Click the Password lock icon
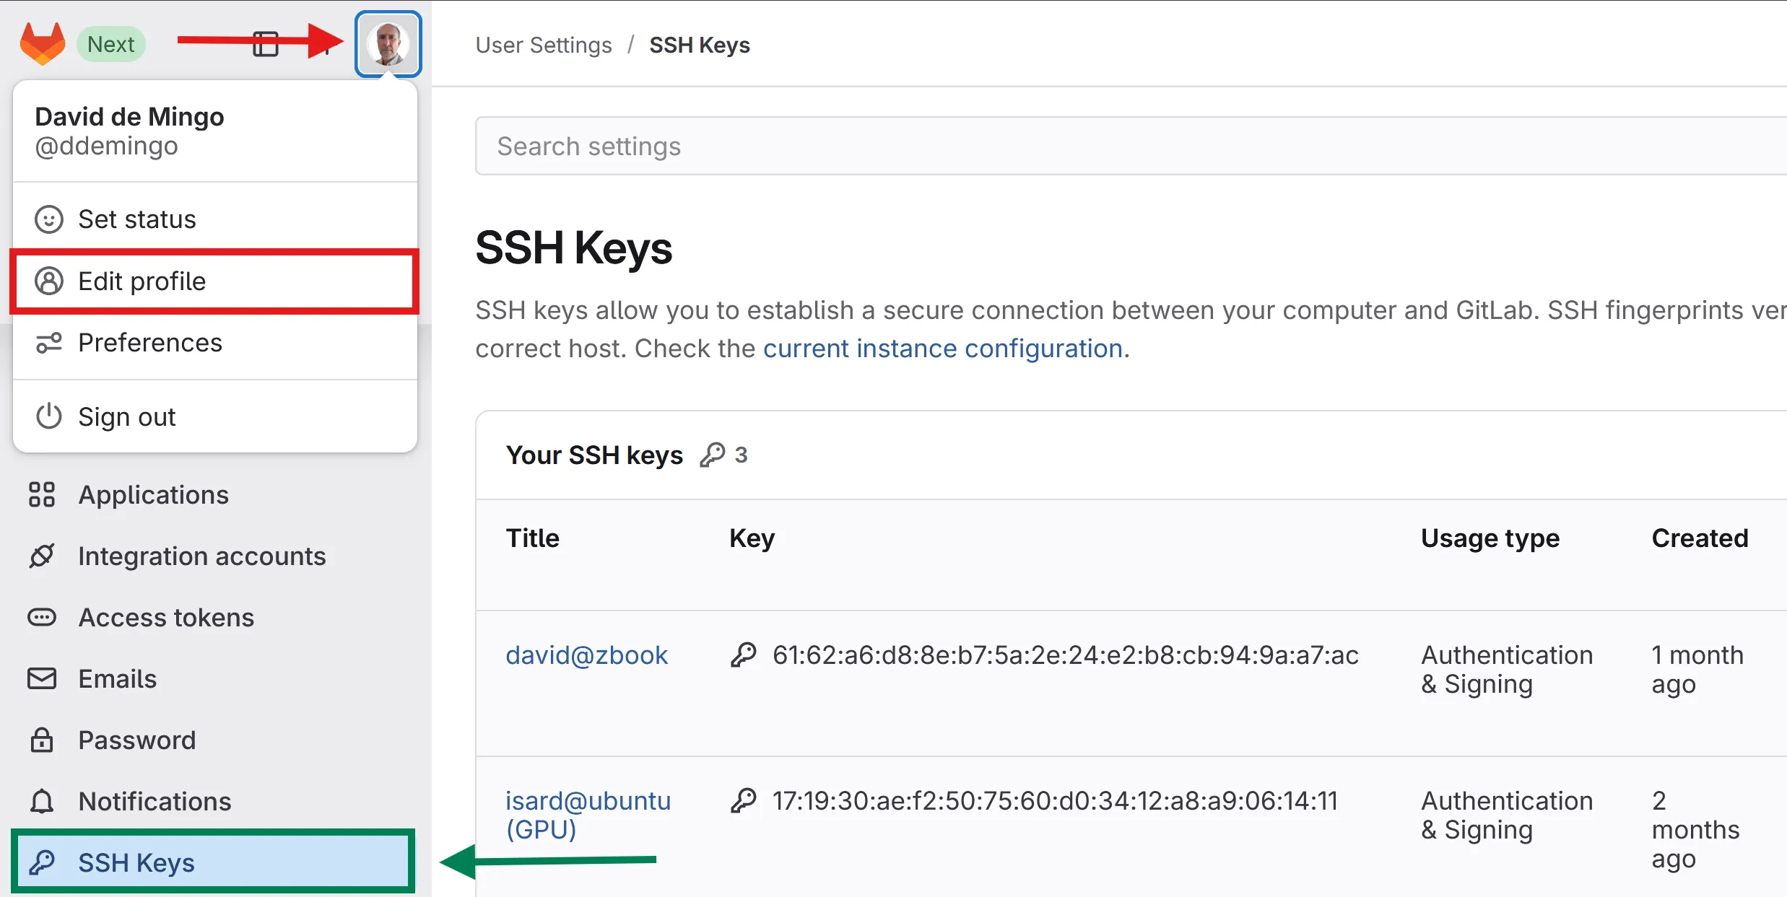Viewport: 1787px width, 897px height. [x=42, y=740]
